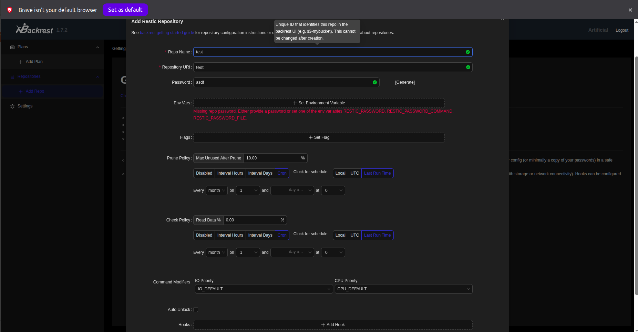638x332 pixels.
Task: Click the Brave lion logo icon
Action: 10,10
